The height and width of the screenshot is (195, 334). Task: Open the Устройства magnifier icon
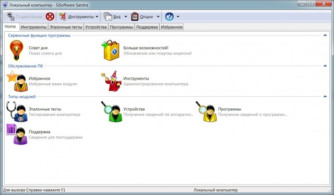tap(112, 112)
